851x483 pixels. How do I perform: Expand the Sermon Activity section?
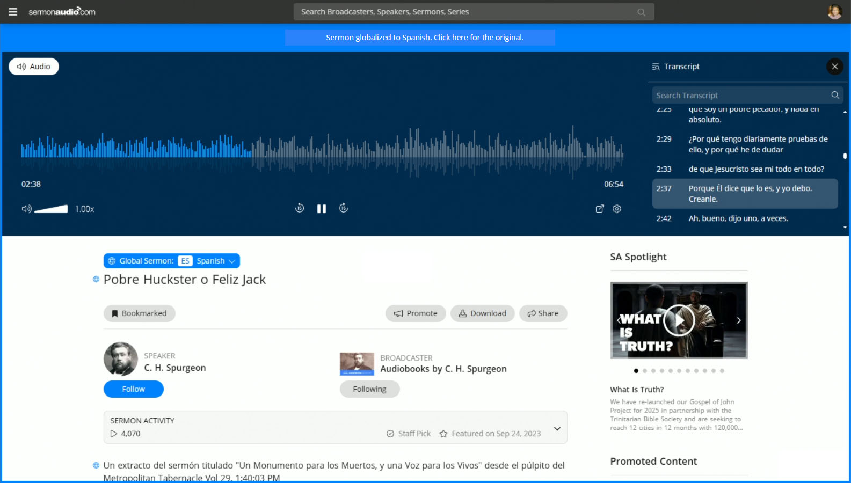pos(557,428)
